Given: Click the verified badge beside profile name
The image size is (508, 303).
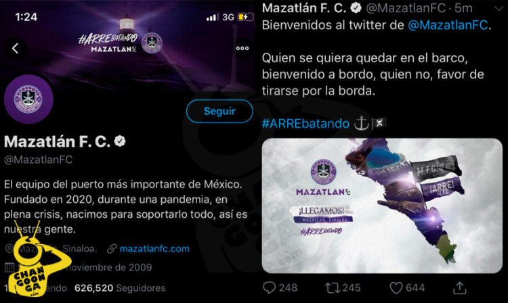Looking at the screenshot, I should (x=120, y=141).
